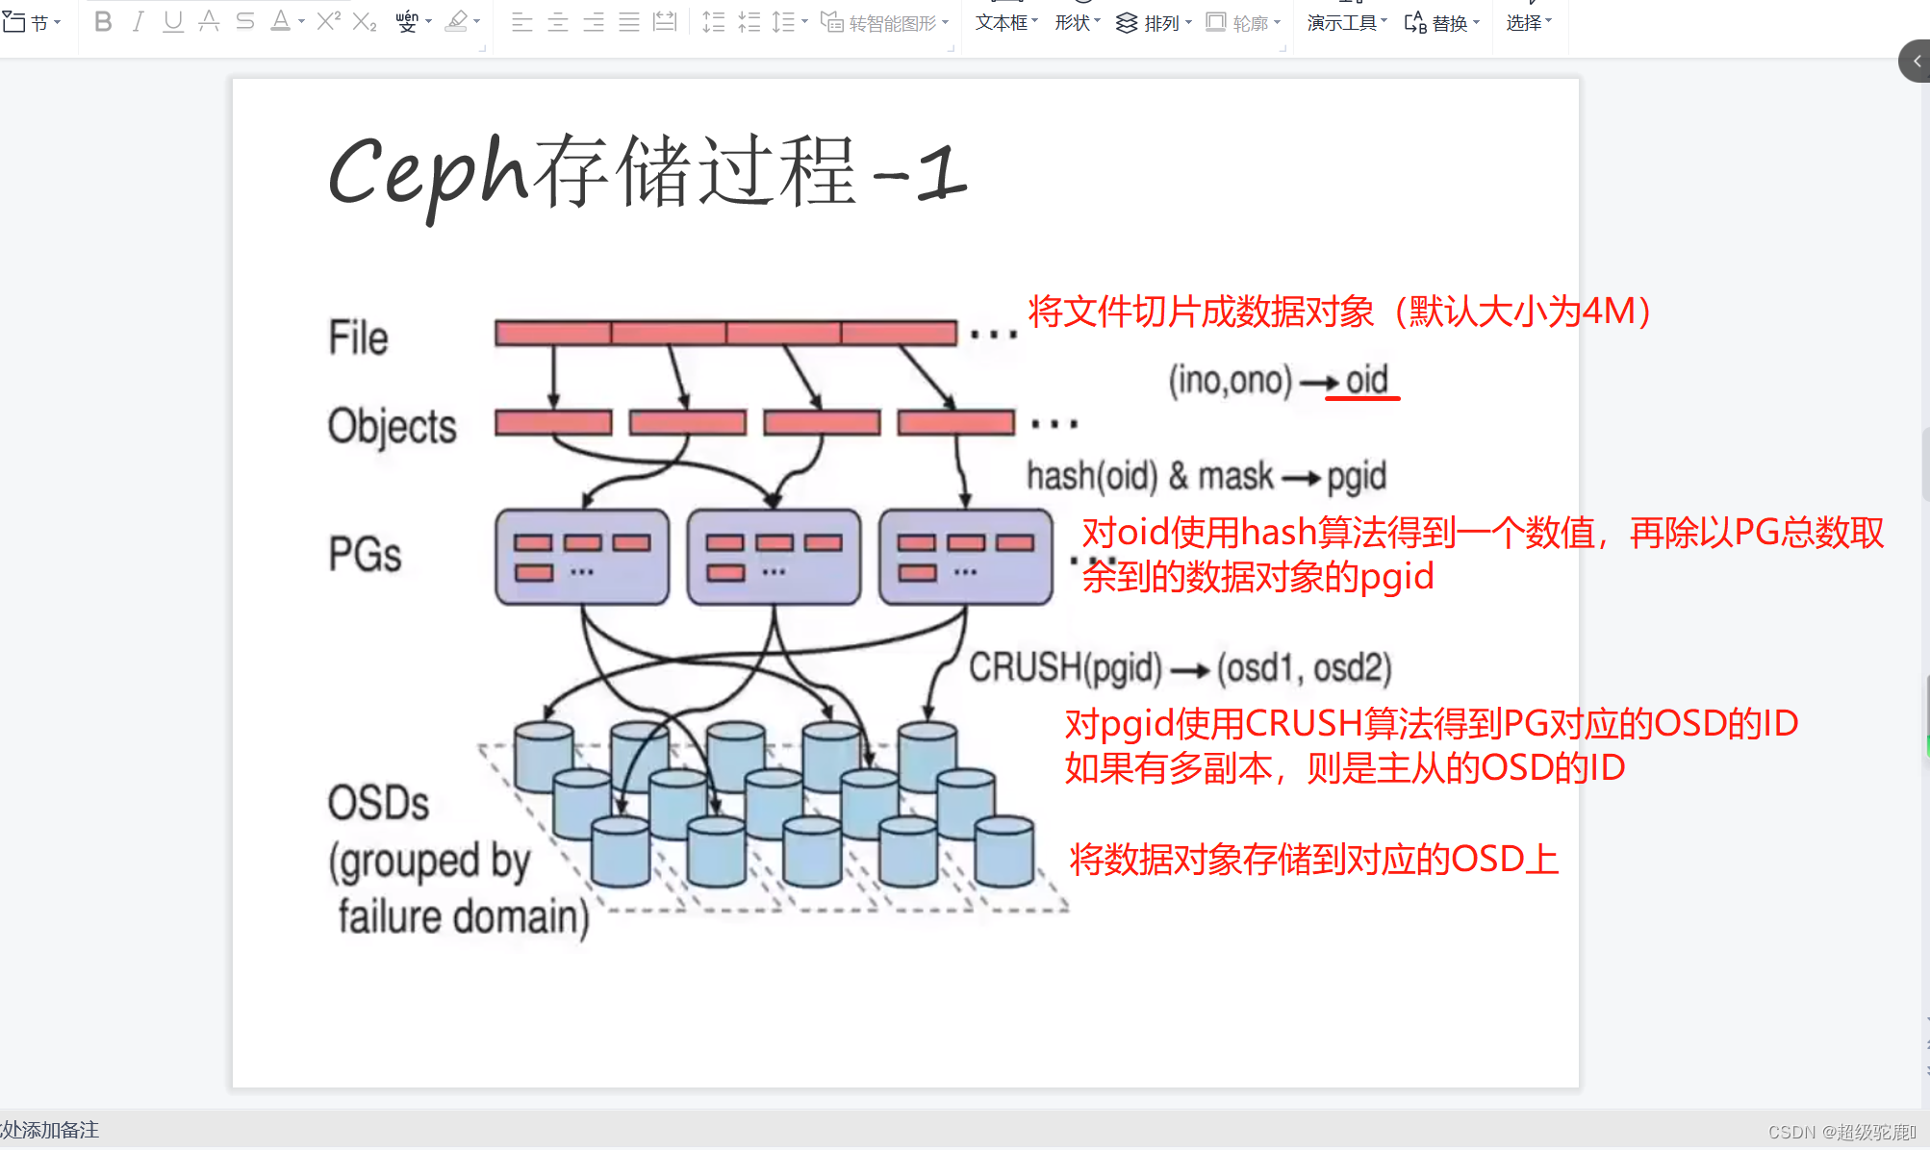Select the superscript formatting icon

[x=327, y=21]
